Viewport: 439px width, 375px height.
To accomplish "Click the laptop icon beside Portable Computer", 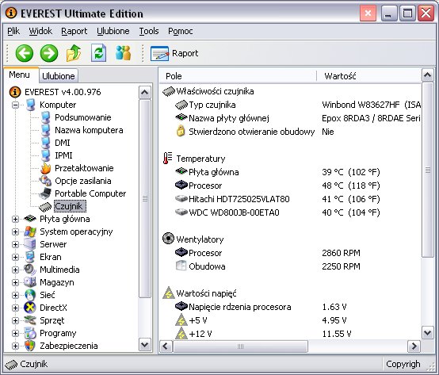I will (x=45, y=193).
